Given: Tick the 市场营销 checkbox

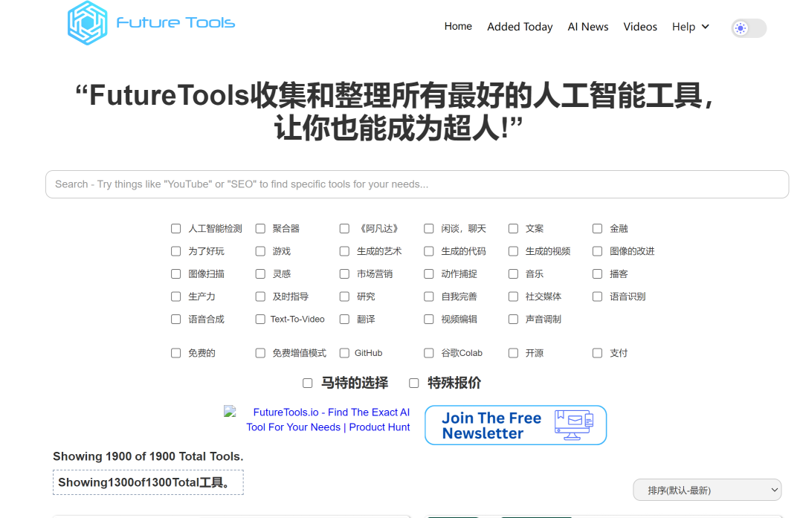Looking at the screenshot, I should coord(344,273).
